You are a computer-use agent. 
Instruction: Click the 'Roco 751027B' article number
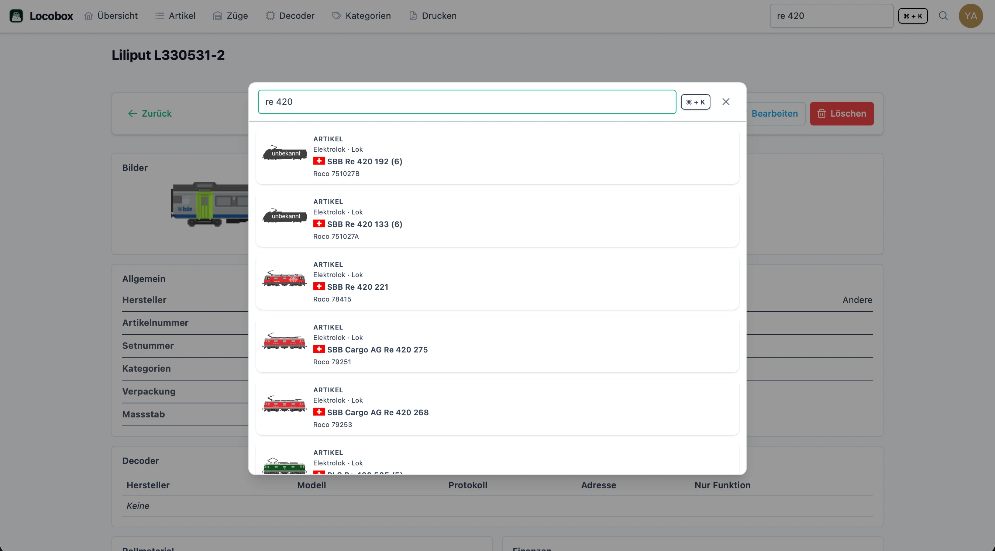pyautogui.click(x=337, y=174)
